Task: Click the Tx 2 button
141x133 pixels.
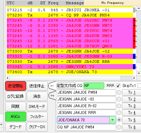Action: tap(132, 99)
